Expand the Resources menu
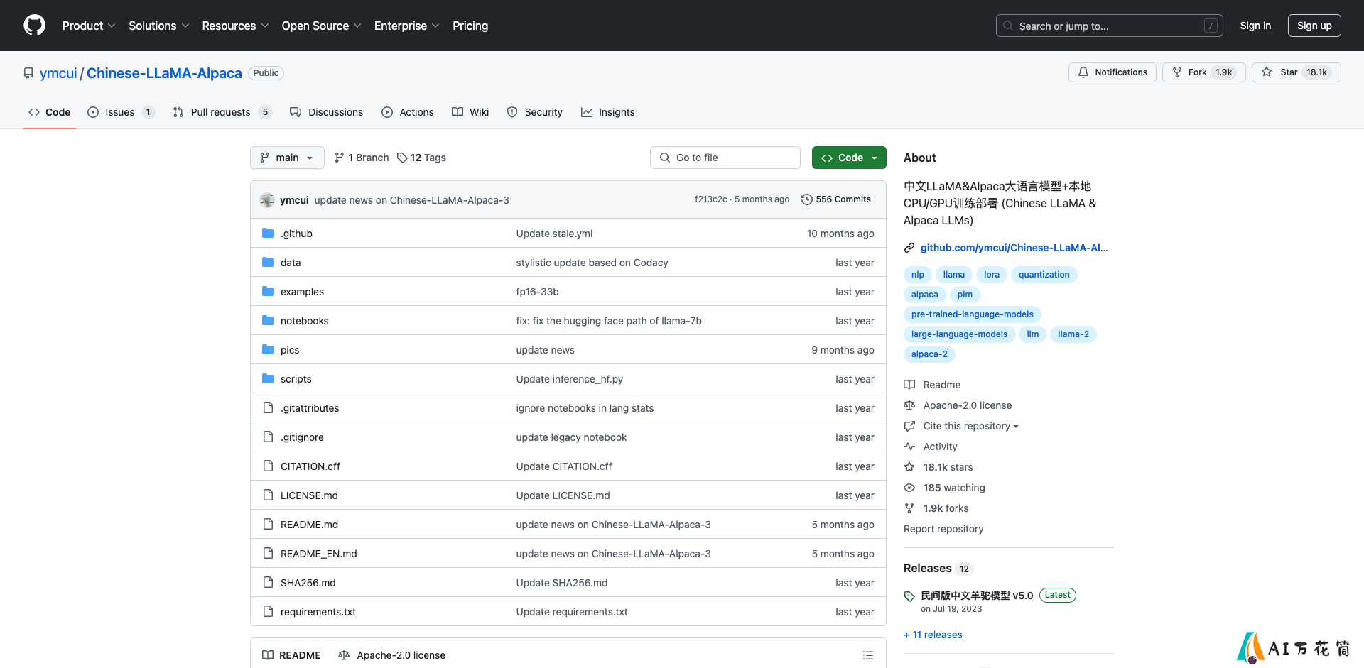This screenshot has width=1364, height=668. pyautogui.click(x=235, y=26)
